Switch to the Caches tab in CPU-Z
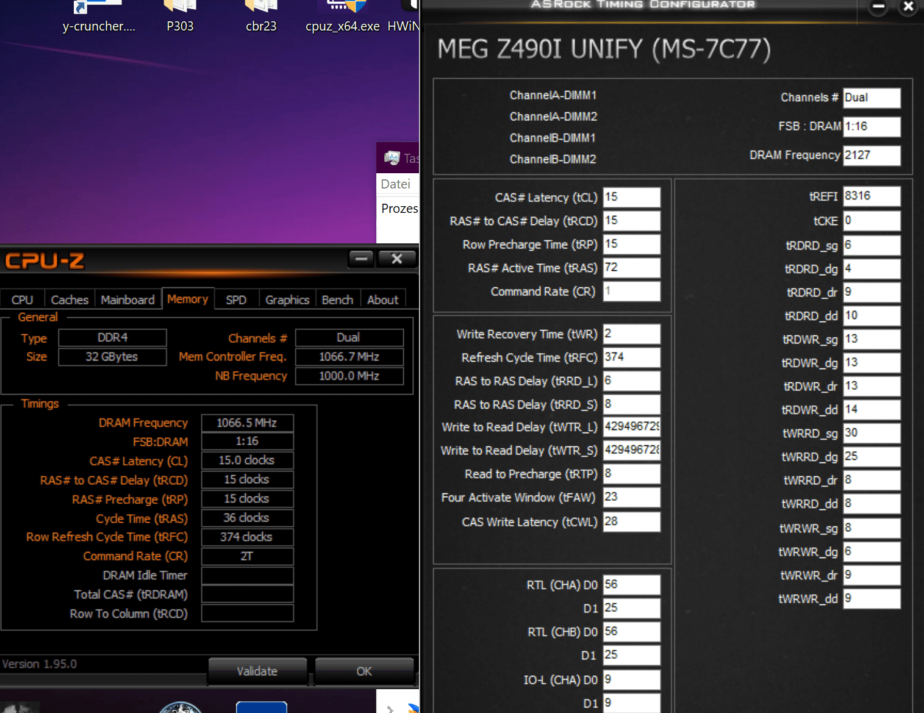The height and width of the screenshot is (713, 924). 70,299
